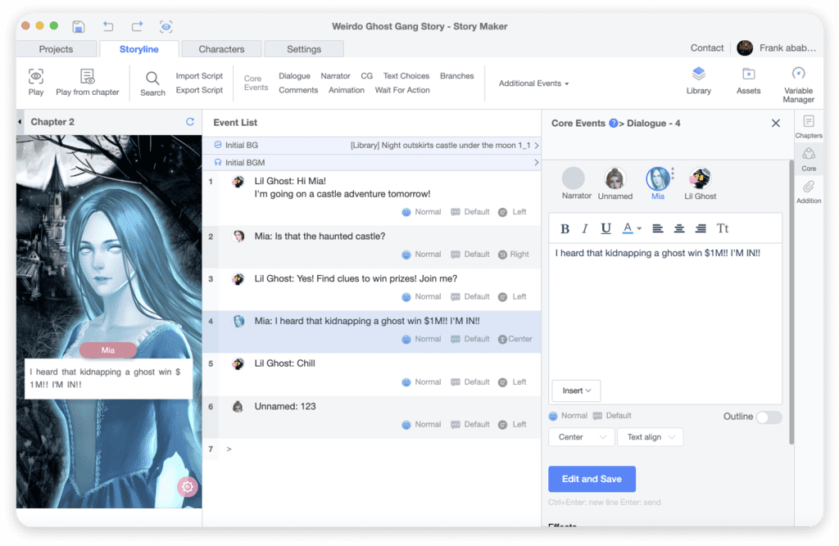Open the Text align dropdown
This screenshot has height=546, width=839.
coord(650,436)
